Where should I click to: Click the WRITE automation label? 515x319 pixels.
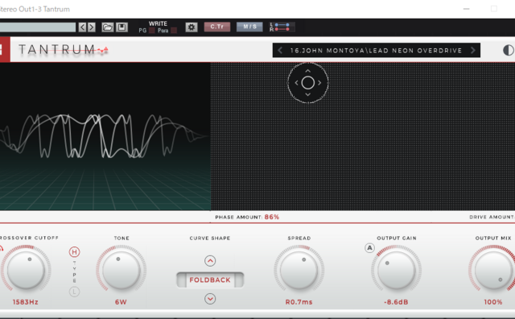(158, 23)
